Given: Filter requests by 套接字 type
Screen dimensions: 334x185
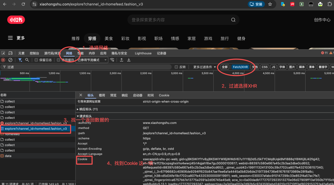Looking at the screenshot, I should [323, 67].
